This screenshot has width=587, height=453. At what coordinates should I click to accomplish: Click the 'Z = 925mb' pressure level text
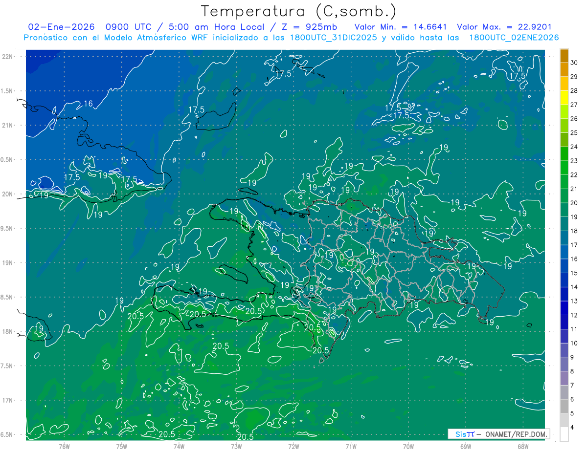307,27
